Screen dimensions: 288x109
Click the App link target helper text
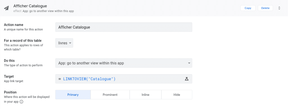(13, 81)
